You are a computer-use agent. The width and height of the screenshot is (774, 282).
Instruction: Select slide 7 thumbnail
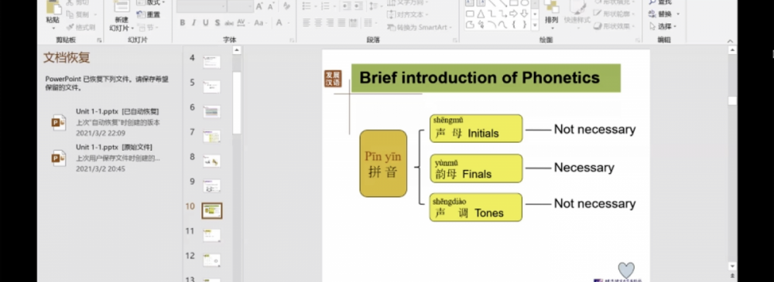click(212, 136)
